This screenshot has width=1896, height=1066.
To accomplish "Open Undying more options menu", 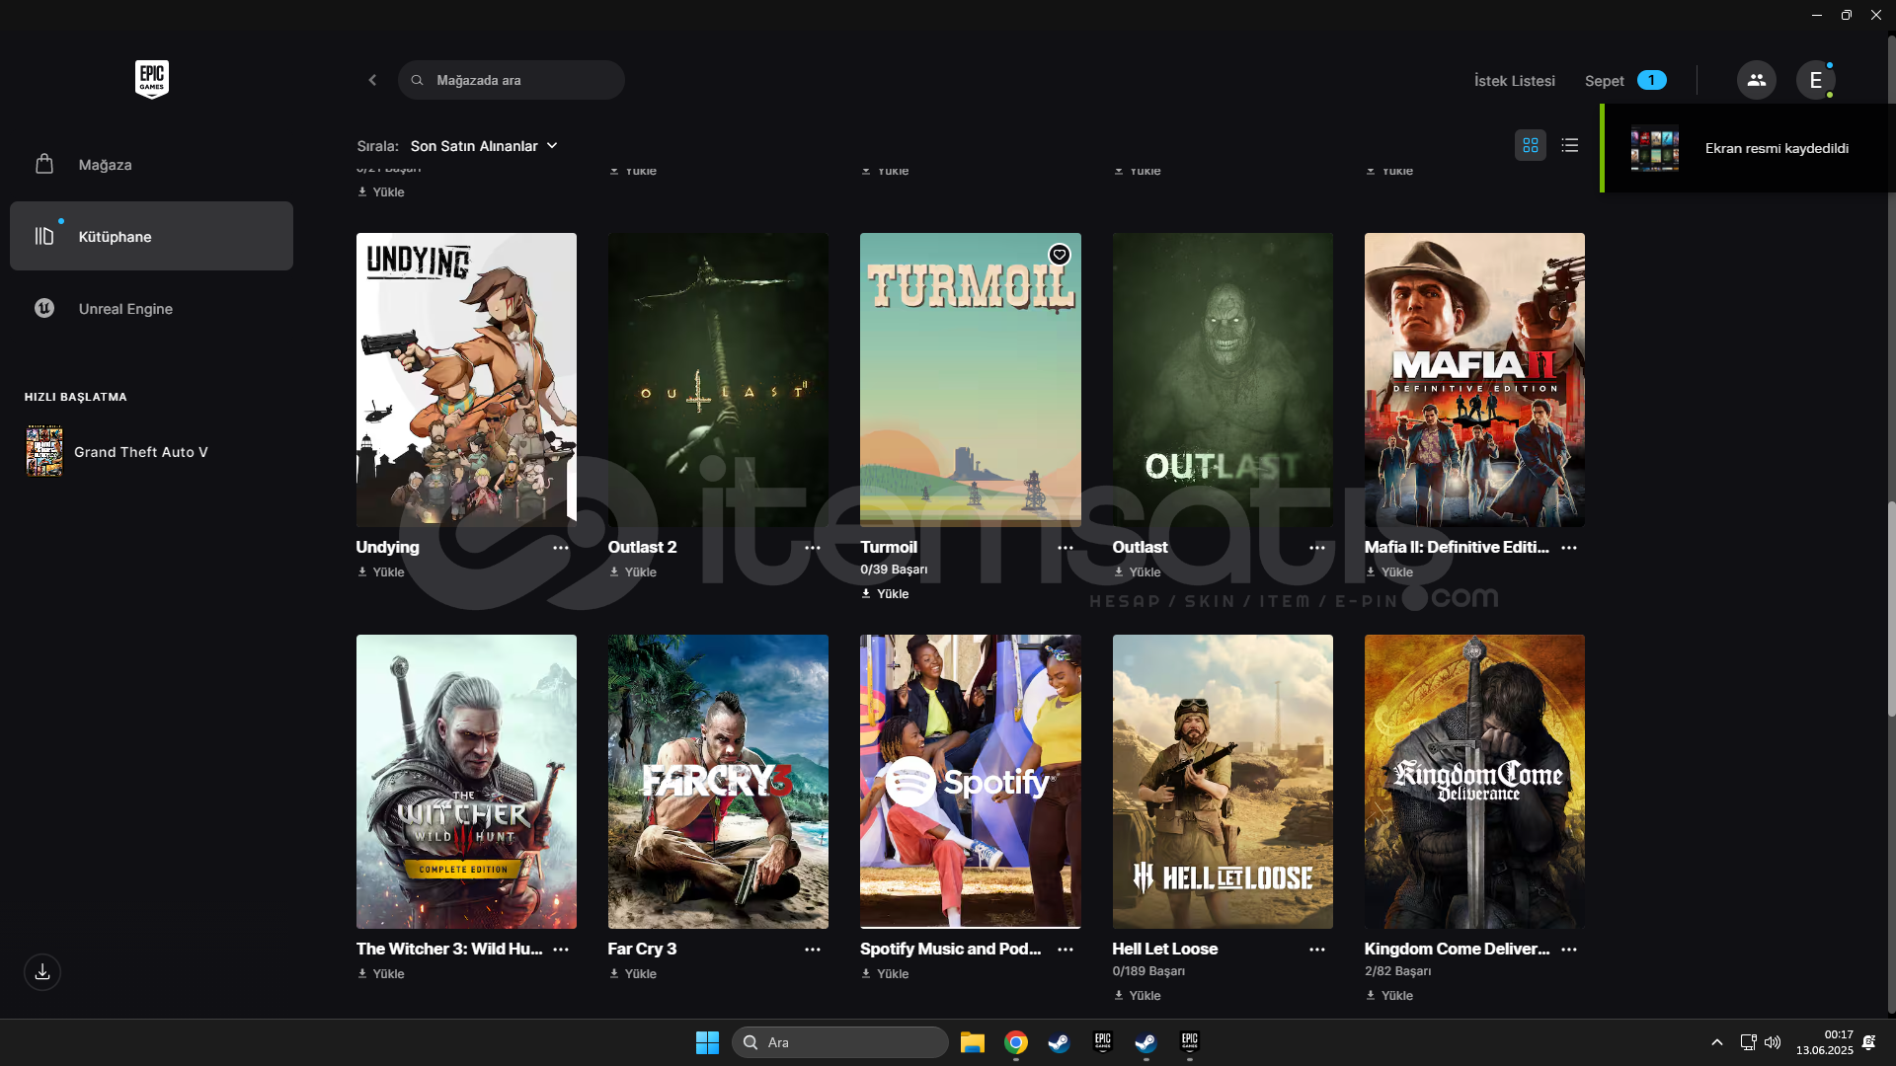I will (x=561, y=548).
